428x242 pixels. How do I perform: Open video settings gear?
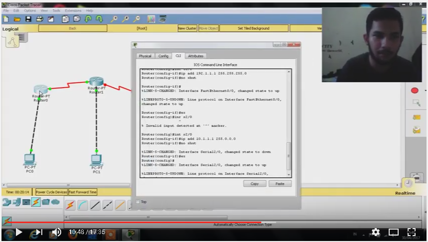point(376,232)
